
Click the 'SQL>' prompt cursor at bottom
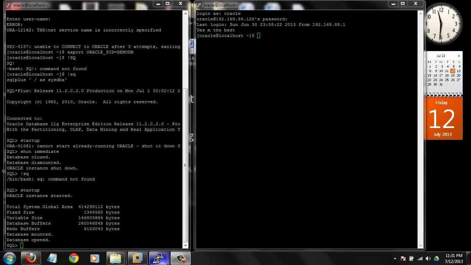pos(22,245)
